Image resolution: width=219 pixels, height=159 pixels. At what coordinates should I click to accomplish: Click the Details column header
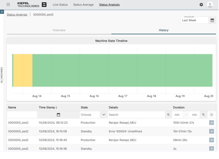113,107
